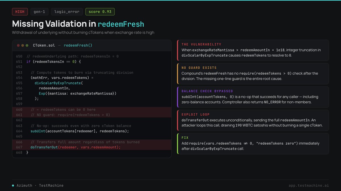Click the 'Missing Validation in' heading text
Screen dimensions: 341x191
54,24
